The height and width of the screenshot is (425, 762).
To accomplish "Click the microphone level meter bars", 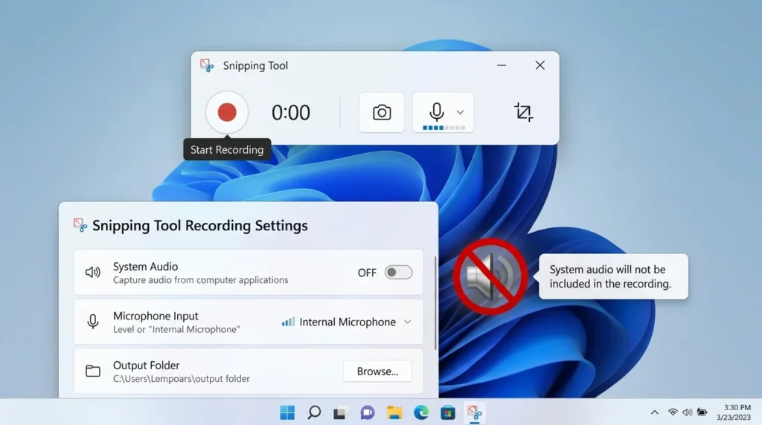I will [x=444, y=128].
